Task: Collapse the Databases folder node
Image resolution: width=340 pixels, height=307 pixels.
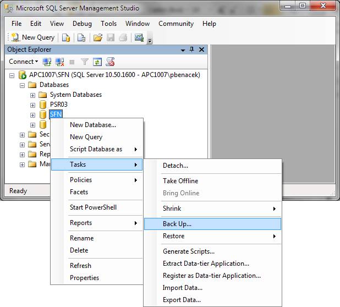Action: (x=22, y=85)
